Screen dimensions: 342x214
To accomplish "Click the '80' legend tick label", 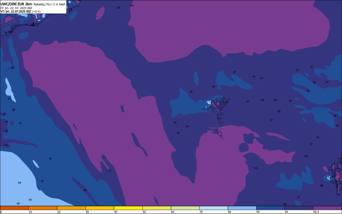I will [230, 212].
